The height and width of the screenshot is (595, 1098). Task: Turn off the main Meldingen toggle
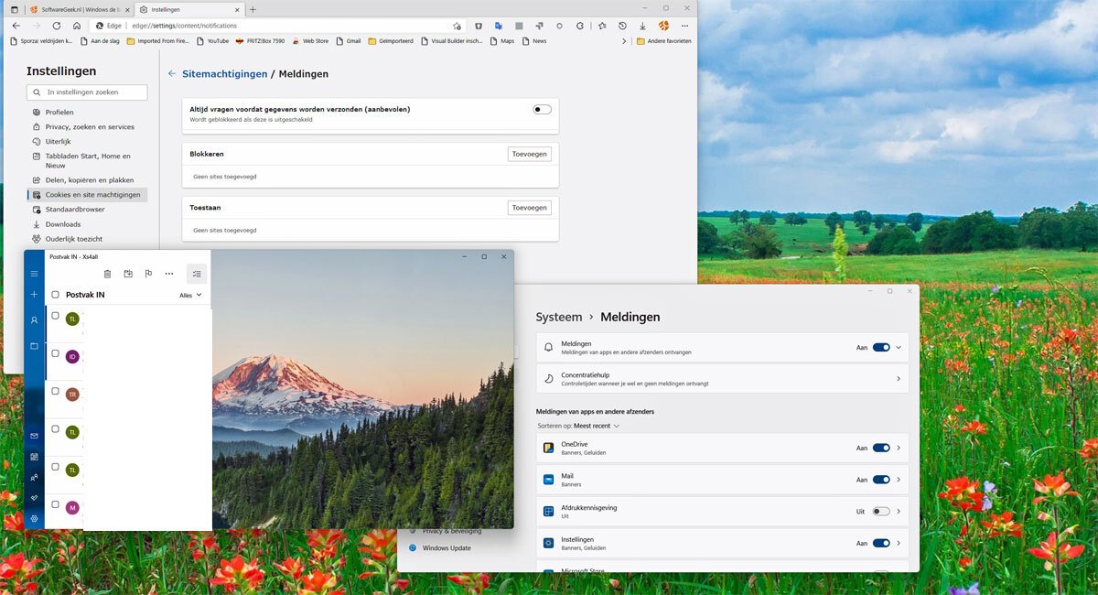click(881, 348)
